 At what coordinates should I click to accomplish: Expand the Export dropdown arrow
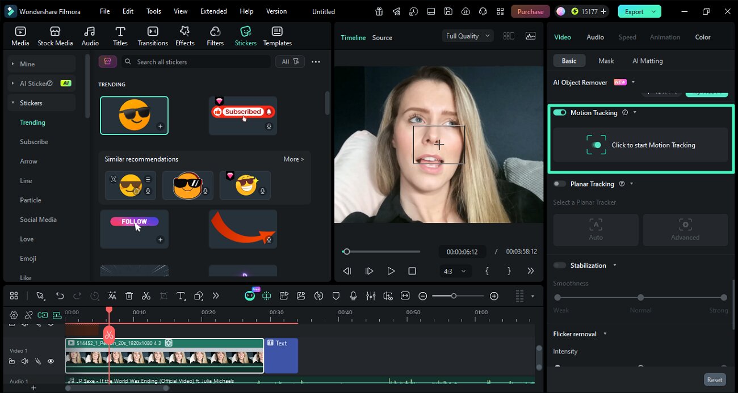pyautogui.click(x=654, y=11)
